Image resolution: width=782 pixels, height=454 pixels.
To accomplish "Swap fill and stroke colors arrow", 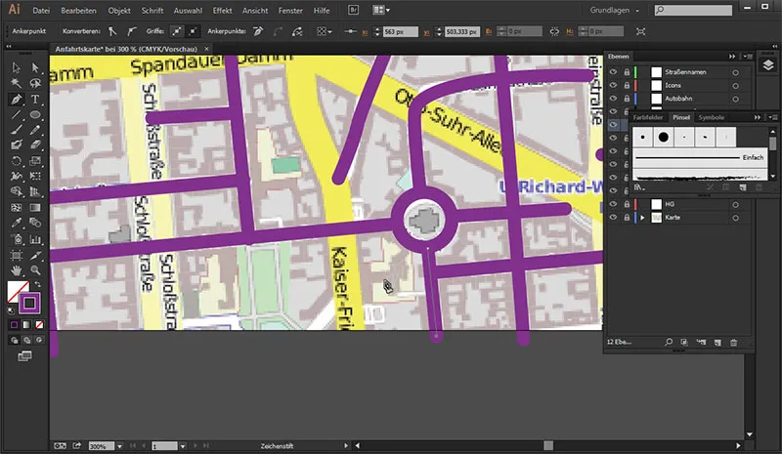I will pos(37,284).
